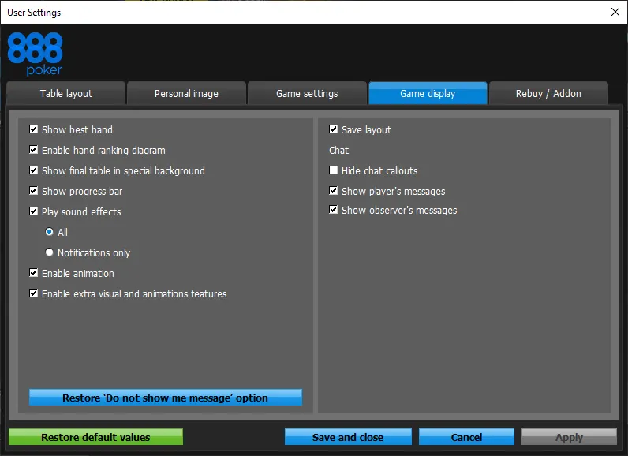Disable the Enable animation checkbox
The image size is (628, 456).
pos(34,273)
